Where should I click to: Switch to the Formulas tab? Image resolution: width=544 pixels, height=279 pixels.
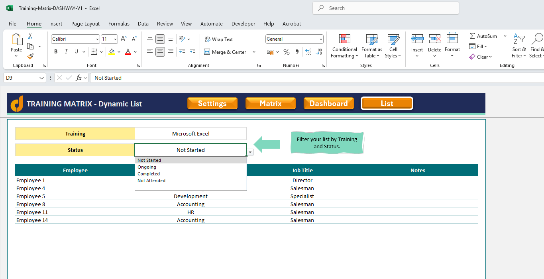[x=119, y=24]
